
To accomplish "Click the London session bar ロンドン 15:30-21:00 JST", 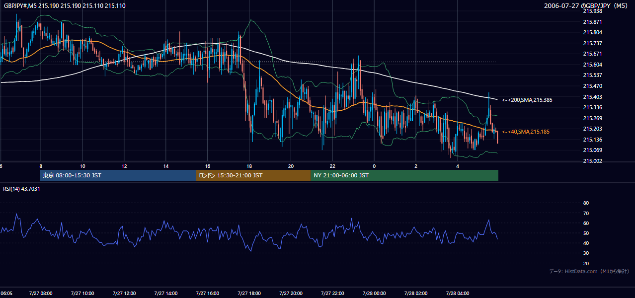I will point(253,175).
